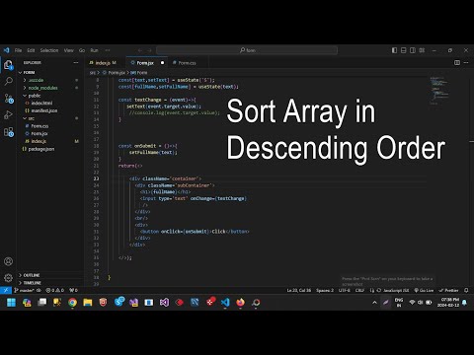474x355 pixels.
Task: Open Form.jsx in explorer tree
Action: (39, 133)
